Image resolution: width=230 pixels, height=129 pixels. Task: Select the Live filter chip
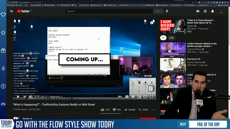pos(172,38)
